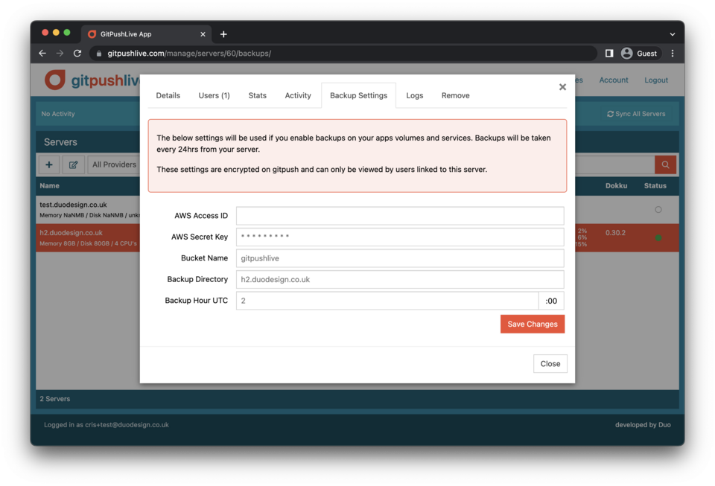This screenshot has height=486, width=715.
Task: Switch to the Details tab
Action: coord(168,96)
